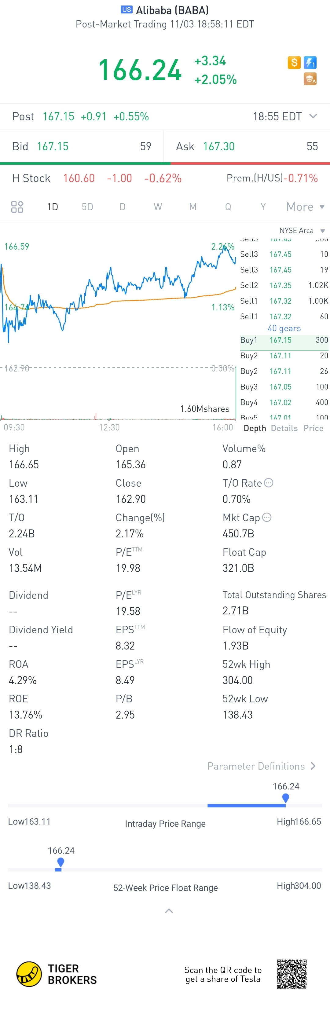Open the More timeframes dropdown
This screenshot has width=330, height=1025.
click(305, 207)
